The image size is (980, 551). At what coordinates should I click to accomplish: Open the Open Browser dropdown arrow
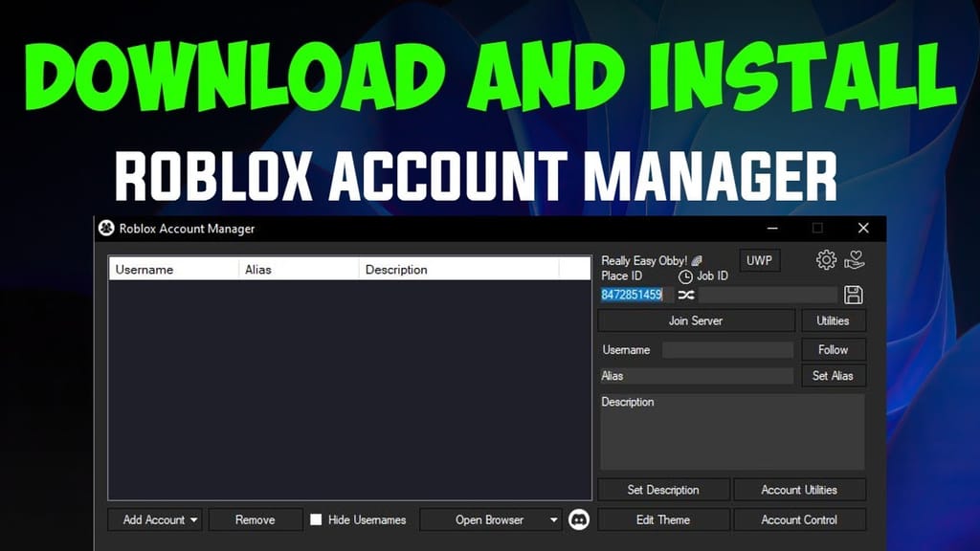tap(555, 519)
